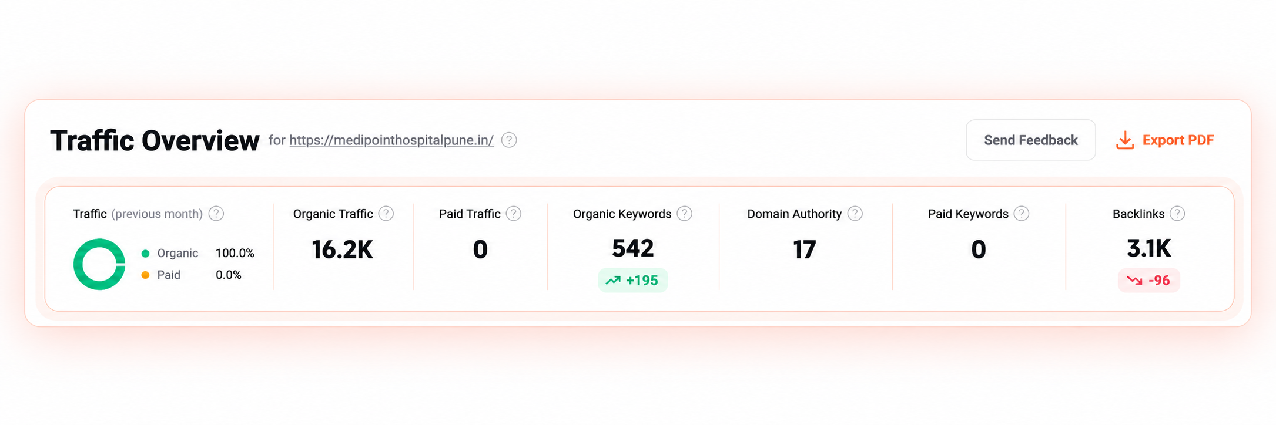Open the medipointhospitalpune.in link

391,140
